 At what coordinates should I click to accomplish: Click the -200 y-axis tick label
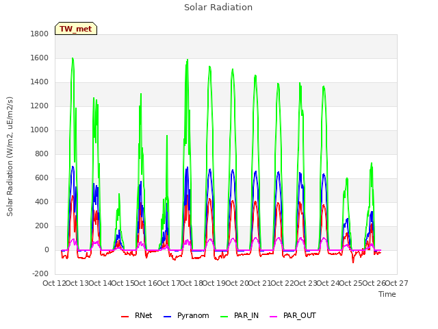(40, 273)
